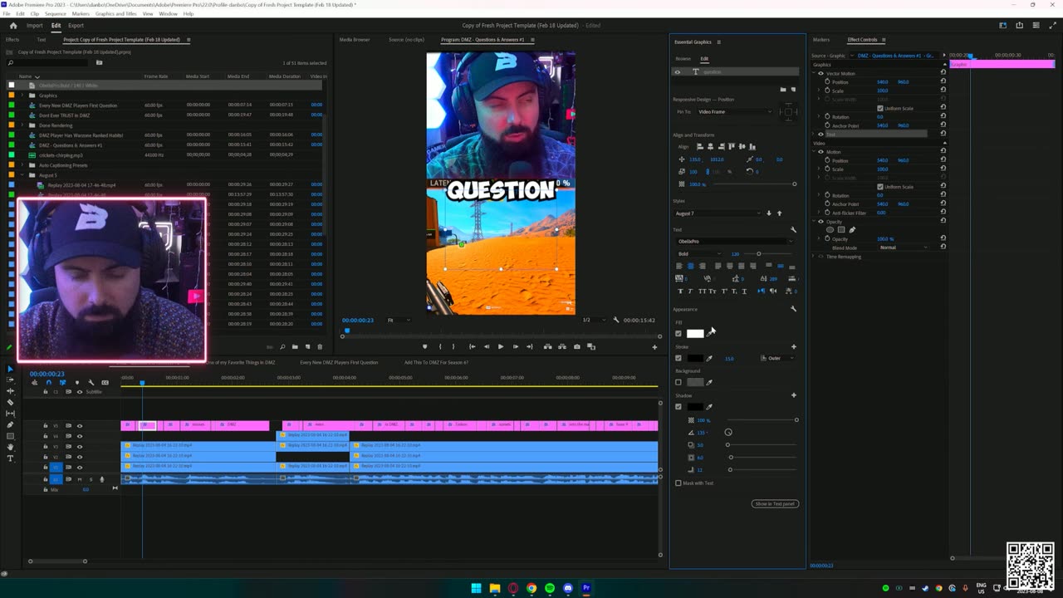Enable Background checkbox in Appearance
The image size is (1063, 598).
[x=678, y=383]
